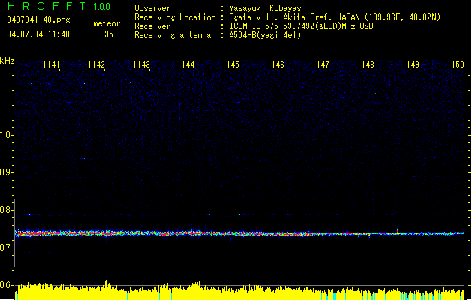Click the date stamp 04.07.04 11:40
The height and width of the screenshot is (300, 472).
tap(38, 34)
